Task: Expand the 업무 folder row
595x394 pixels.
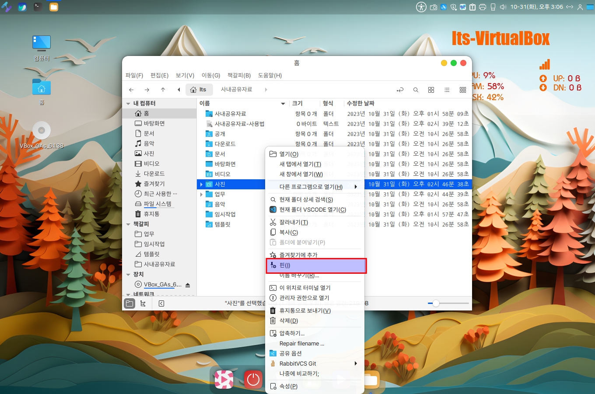Action: click(201, 194)
